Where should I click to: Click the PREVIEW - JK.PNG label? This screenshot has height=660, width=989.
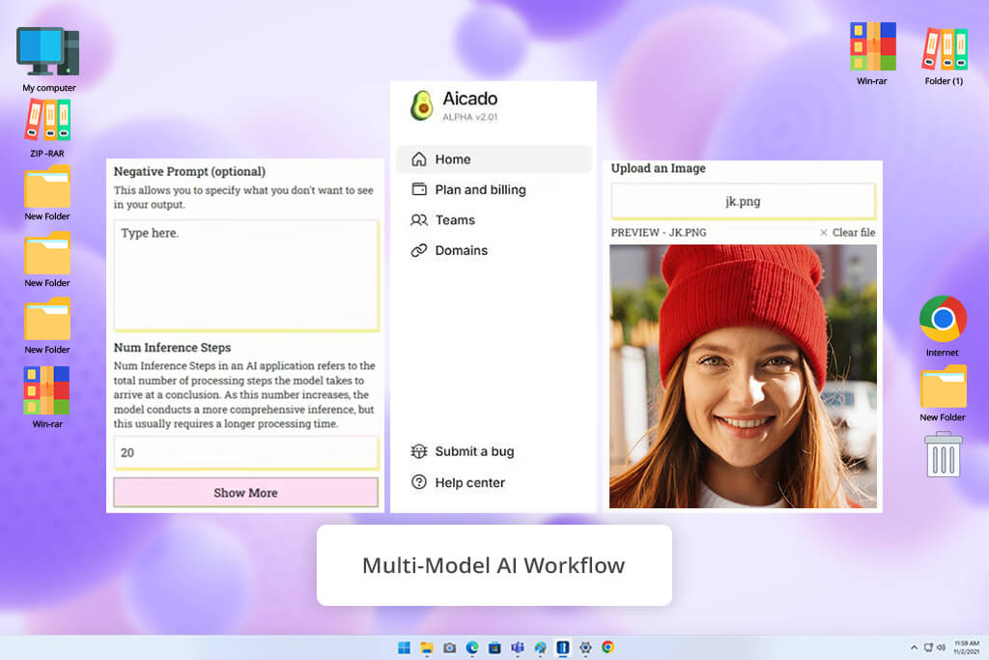pyautogui.click(x=659, y=232)
